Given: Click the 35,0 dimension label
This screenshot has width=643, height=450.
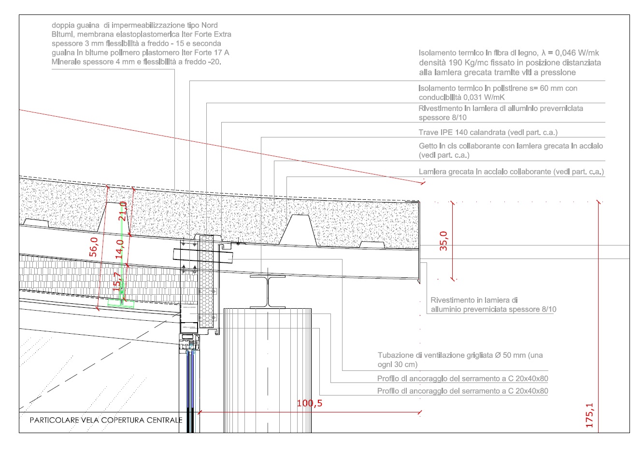Looking at the screenshot, I should pyautogui.click(x=443, y=241).
